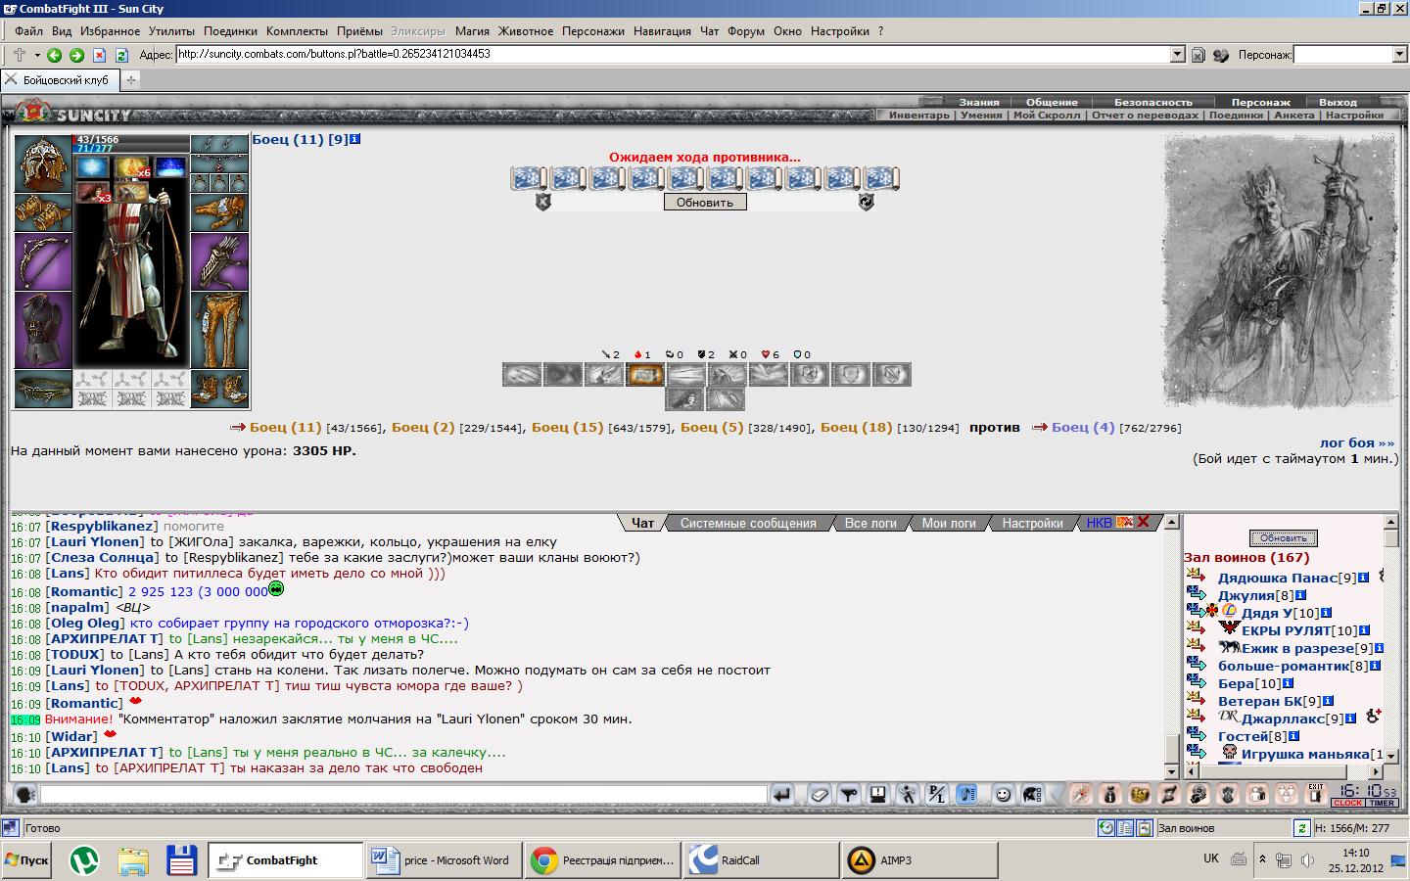Screen dimensions: 1410x881
Task: Use the last snowflake scroll
Action: click(x=881, y=178)
